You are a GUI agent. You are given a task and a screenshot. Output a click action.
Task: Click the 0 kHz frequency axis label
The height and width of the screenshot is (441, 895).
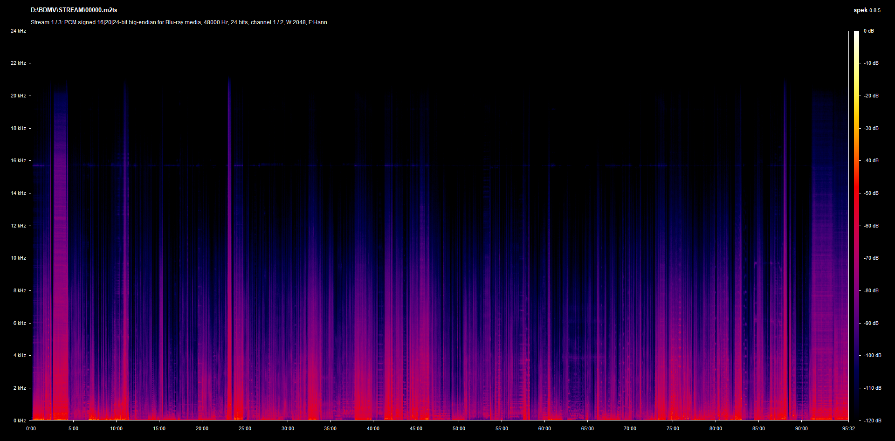(20, 420)
